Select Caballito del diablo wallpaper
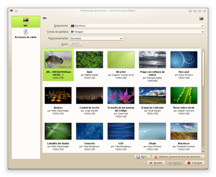This screenshot has height=177, width=216. [x=58, y=131]
